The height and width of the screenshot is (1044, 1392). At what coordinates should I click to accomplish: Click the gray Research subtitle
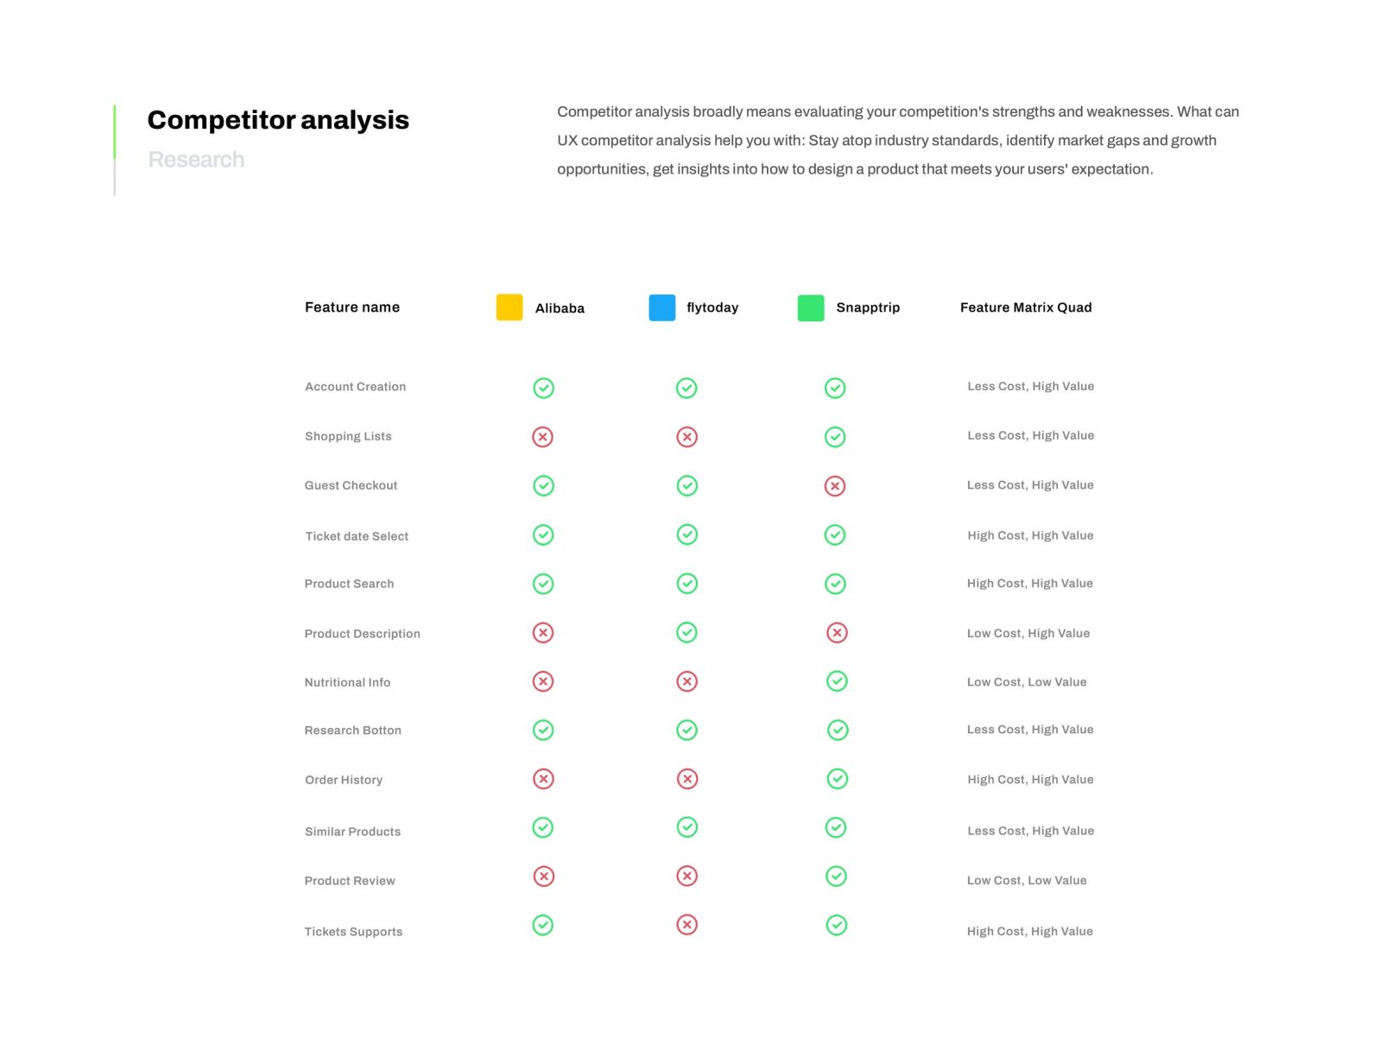pyautogui.click(x=196, y=160)
